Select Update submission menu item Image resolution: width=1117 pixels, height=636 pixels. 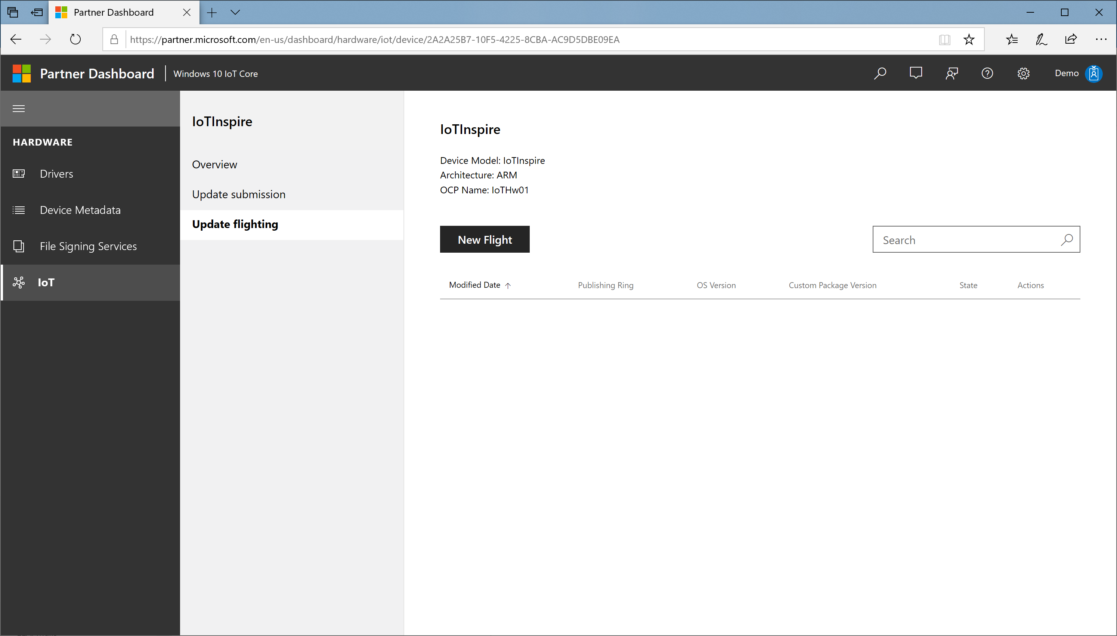pyautogui.click(x=239, y=194)
